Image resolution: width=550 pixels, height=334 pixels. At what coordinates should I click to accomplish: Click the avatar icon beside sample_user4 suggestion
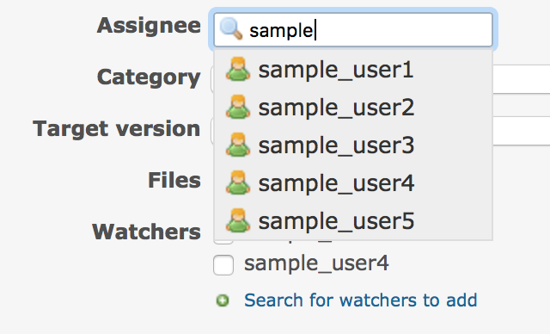click(x=238, y=182)
